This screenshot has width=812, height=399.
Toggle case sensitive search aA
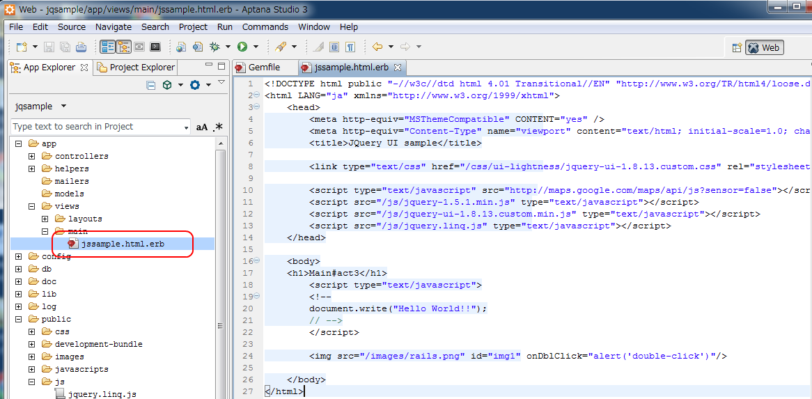[x=201, y=127]
